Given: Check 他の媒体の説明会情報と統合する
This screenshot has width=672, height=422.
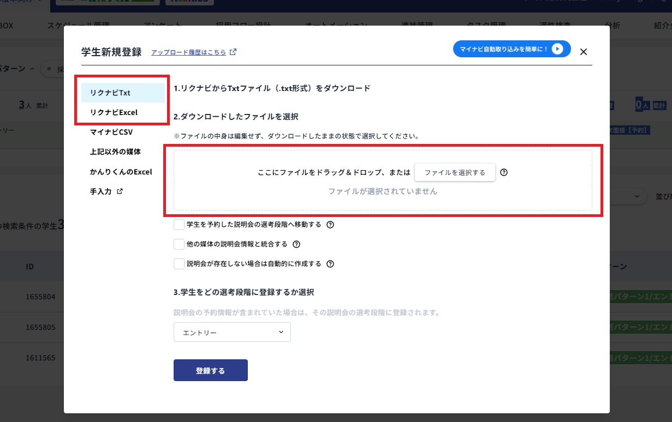Looking at the screenshot, I should (x=179, y=244).
